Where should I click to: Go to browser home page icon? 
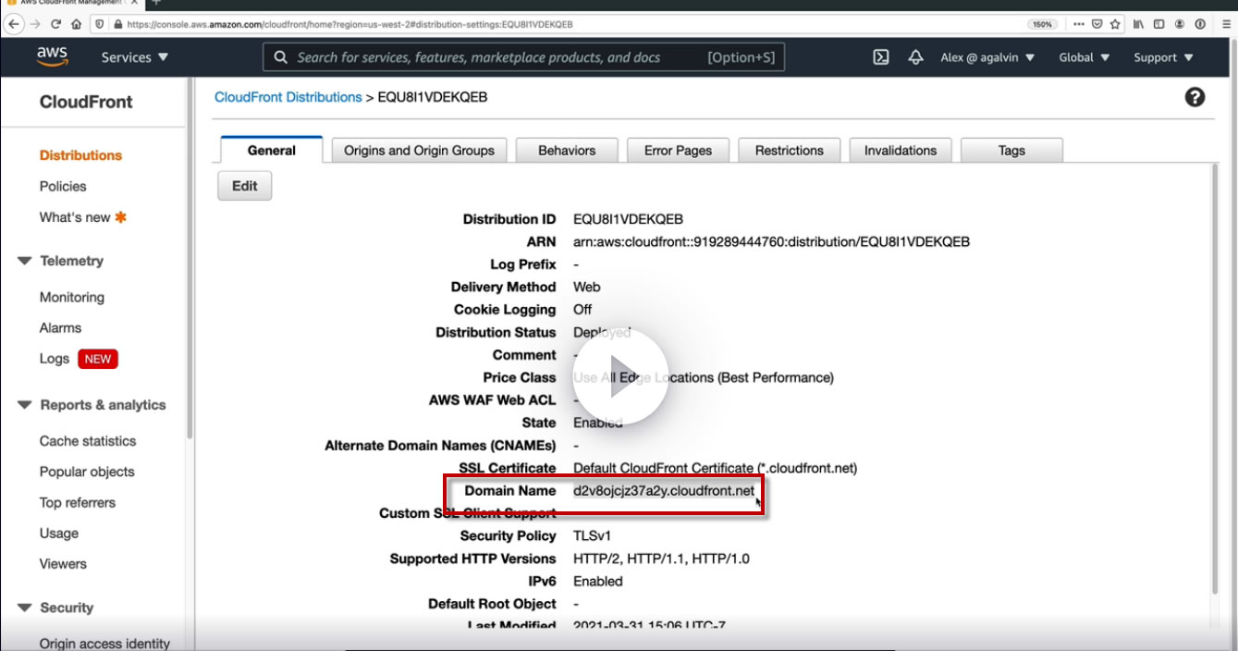point(76,24)
